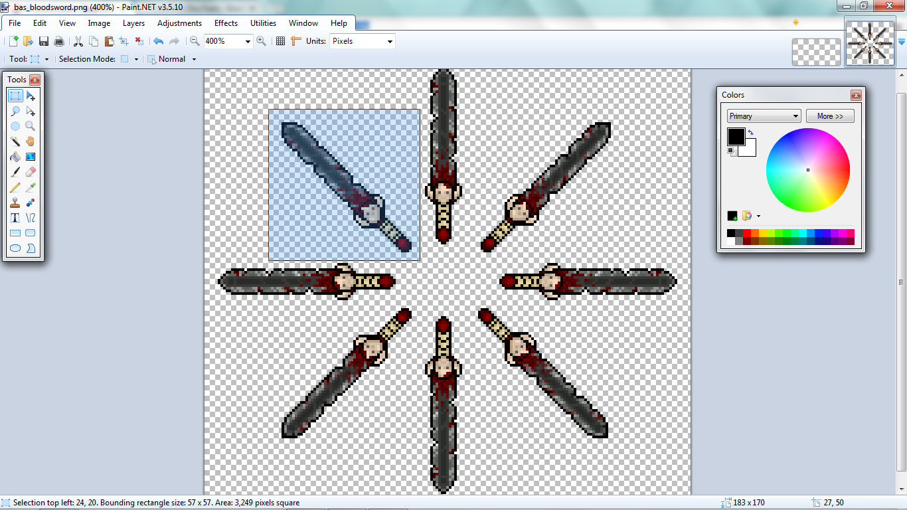This screenshot has height=510, width=907.
Task: Choose the Eraser tool
Action: (x=30, y=172)
